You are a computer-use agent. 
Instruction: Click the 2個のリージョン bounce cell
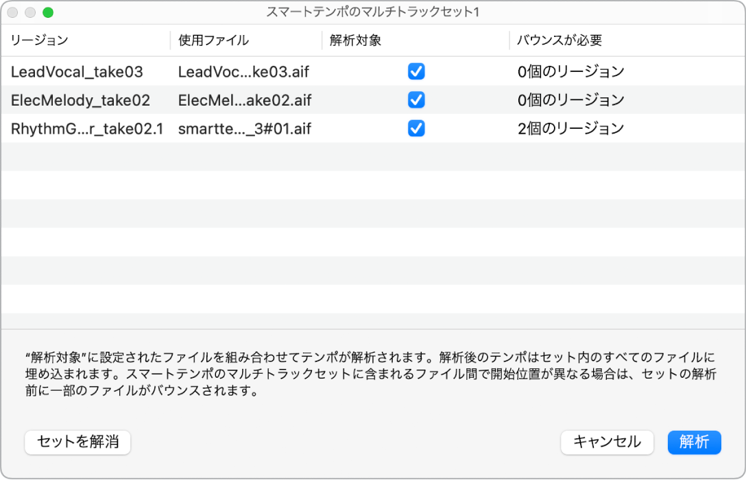point(569,128)
